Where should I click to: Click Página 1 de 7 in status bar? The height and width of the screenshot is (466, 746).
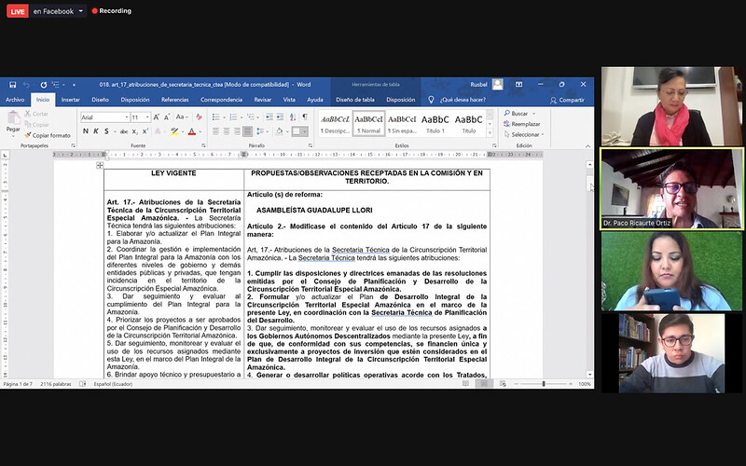tap(18, 384)
